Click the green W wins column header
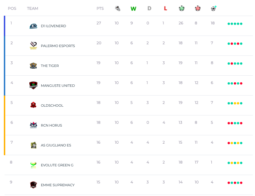This screenshot has width=255, height=196. point(133,8)
